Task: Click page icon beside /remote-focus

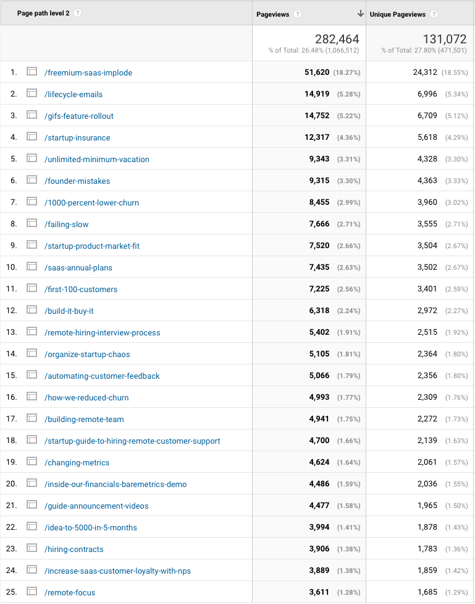Action: [x=32, y=592]
